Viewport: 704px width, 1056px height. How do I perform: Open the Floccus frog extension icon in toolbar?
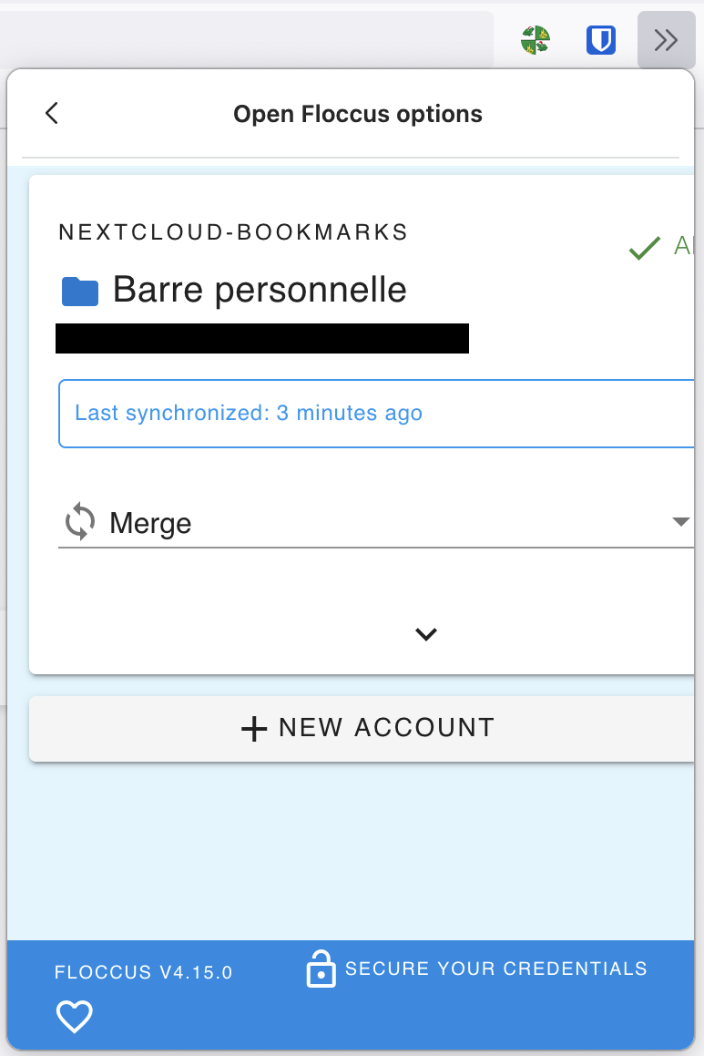tap(536, 41)
